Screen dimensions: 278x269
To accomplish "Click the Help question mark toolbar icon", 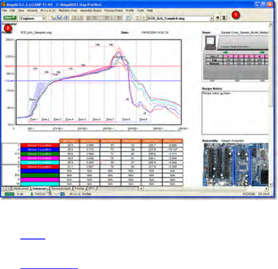I will coord(128,18).
